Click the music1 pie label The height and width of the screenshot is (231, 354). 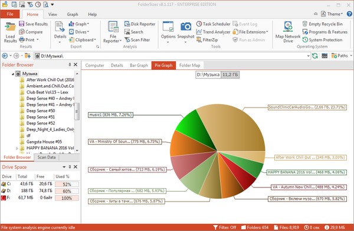[110, 115]
